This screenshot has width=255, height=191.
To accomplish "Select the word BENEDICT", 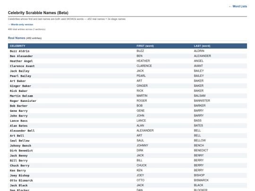I will coord(201,150).
